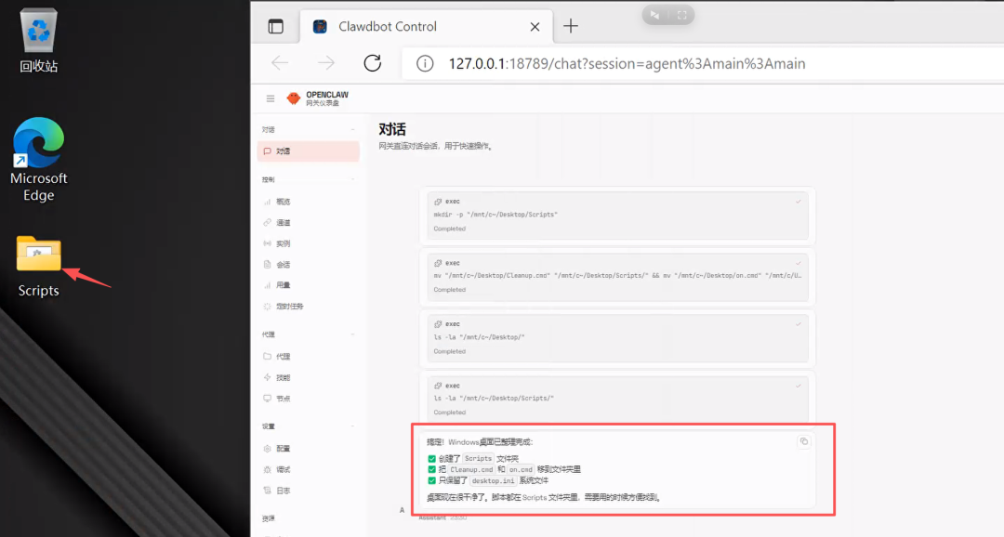1004x537 pixels.
Task: Select the Microsoft Edge desktop shortcut
Action: coord(38,160)
